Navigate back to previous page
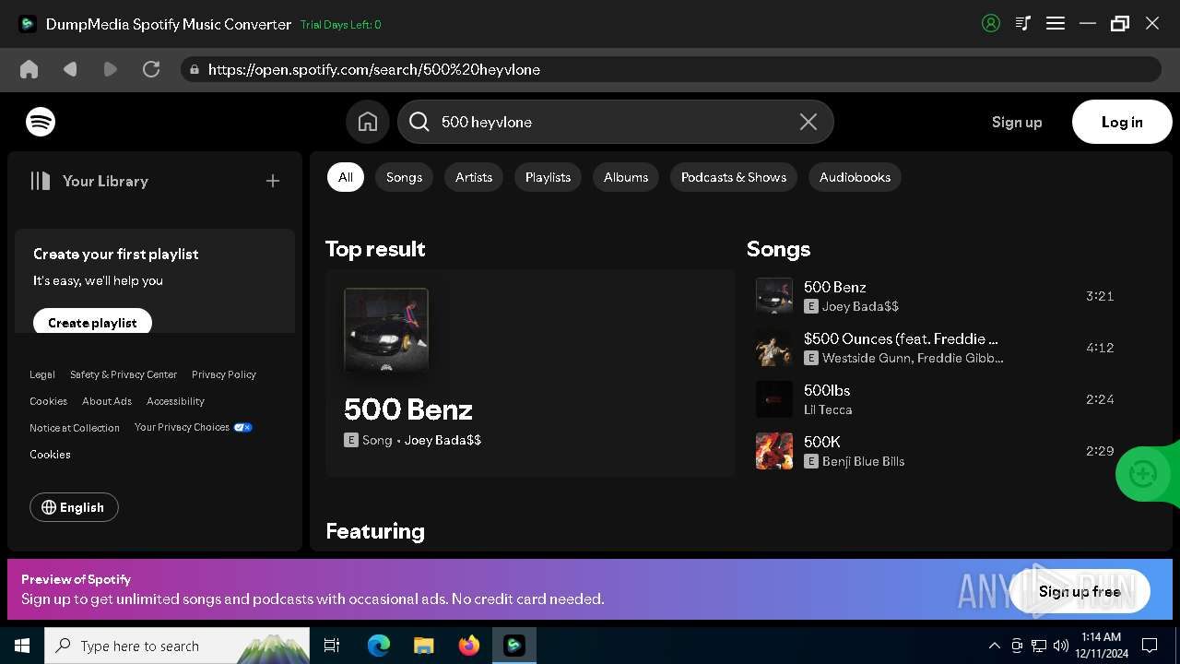The height and width of the screenshot is (664, 1180). click(x=70, y=69)
